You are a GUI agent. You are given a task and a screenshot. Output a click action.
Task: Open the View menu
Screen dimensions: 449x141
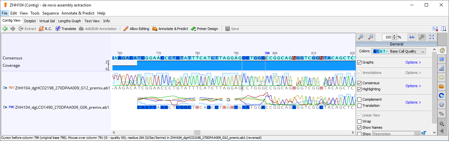[24, 13]
